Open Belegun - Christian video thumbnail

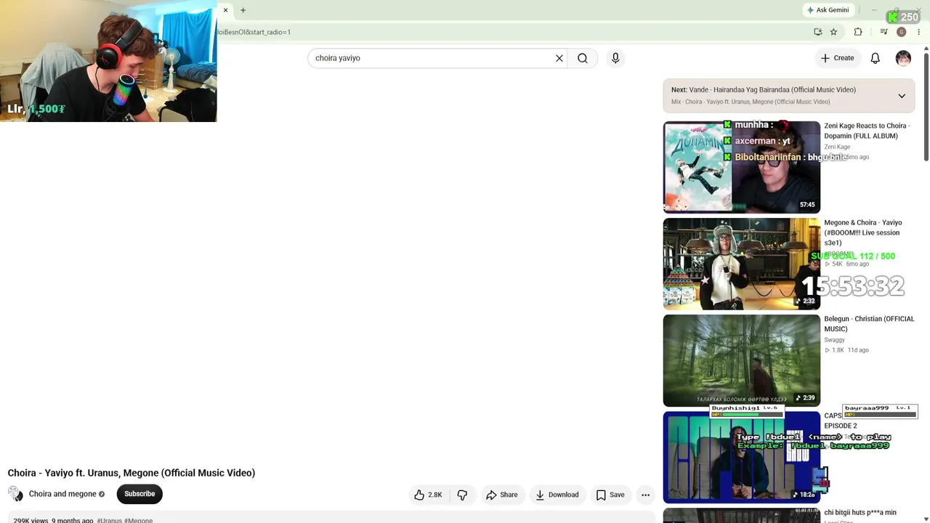[x=742, y=360]
